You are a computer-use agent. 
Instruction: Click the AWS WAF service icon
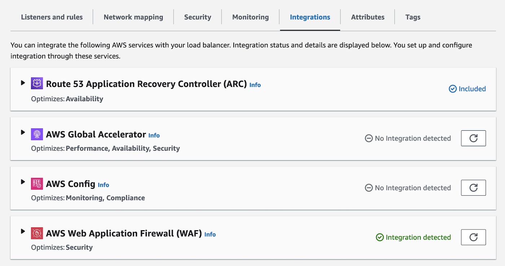click(x=37, y=233)
